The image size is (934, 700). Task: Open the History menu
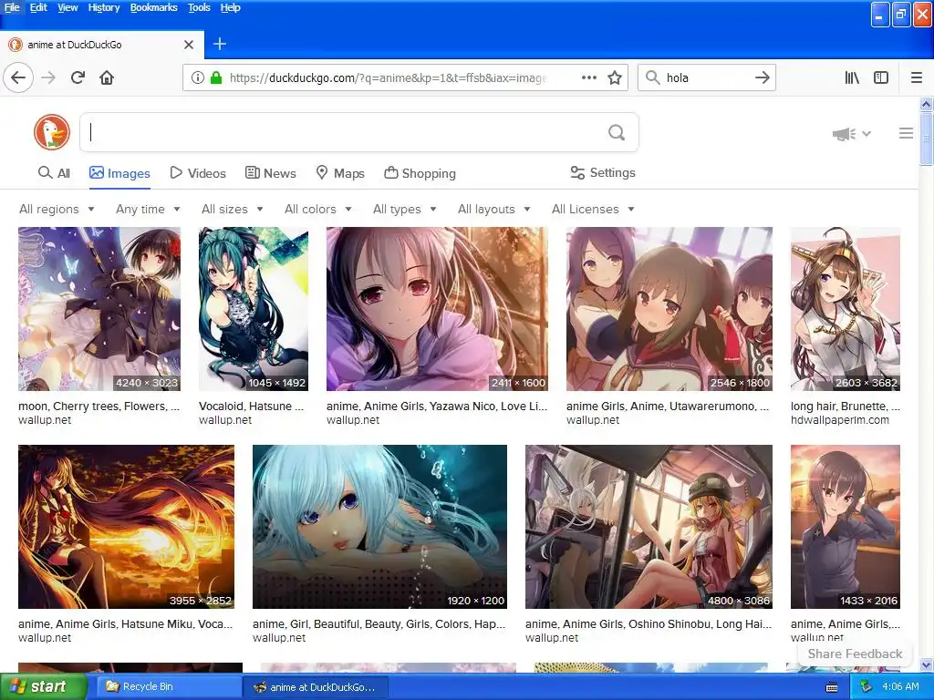104,7
